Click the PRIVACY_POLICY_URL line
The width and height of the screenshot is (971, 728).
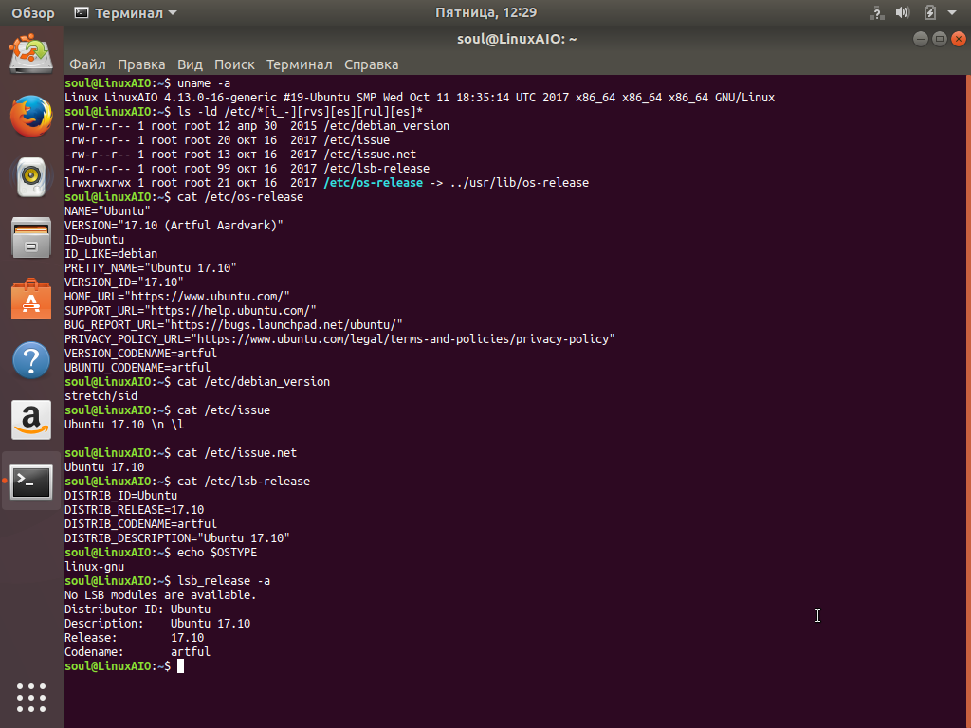[x=340, y=339]
